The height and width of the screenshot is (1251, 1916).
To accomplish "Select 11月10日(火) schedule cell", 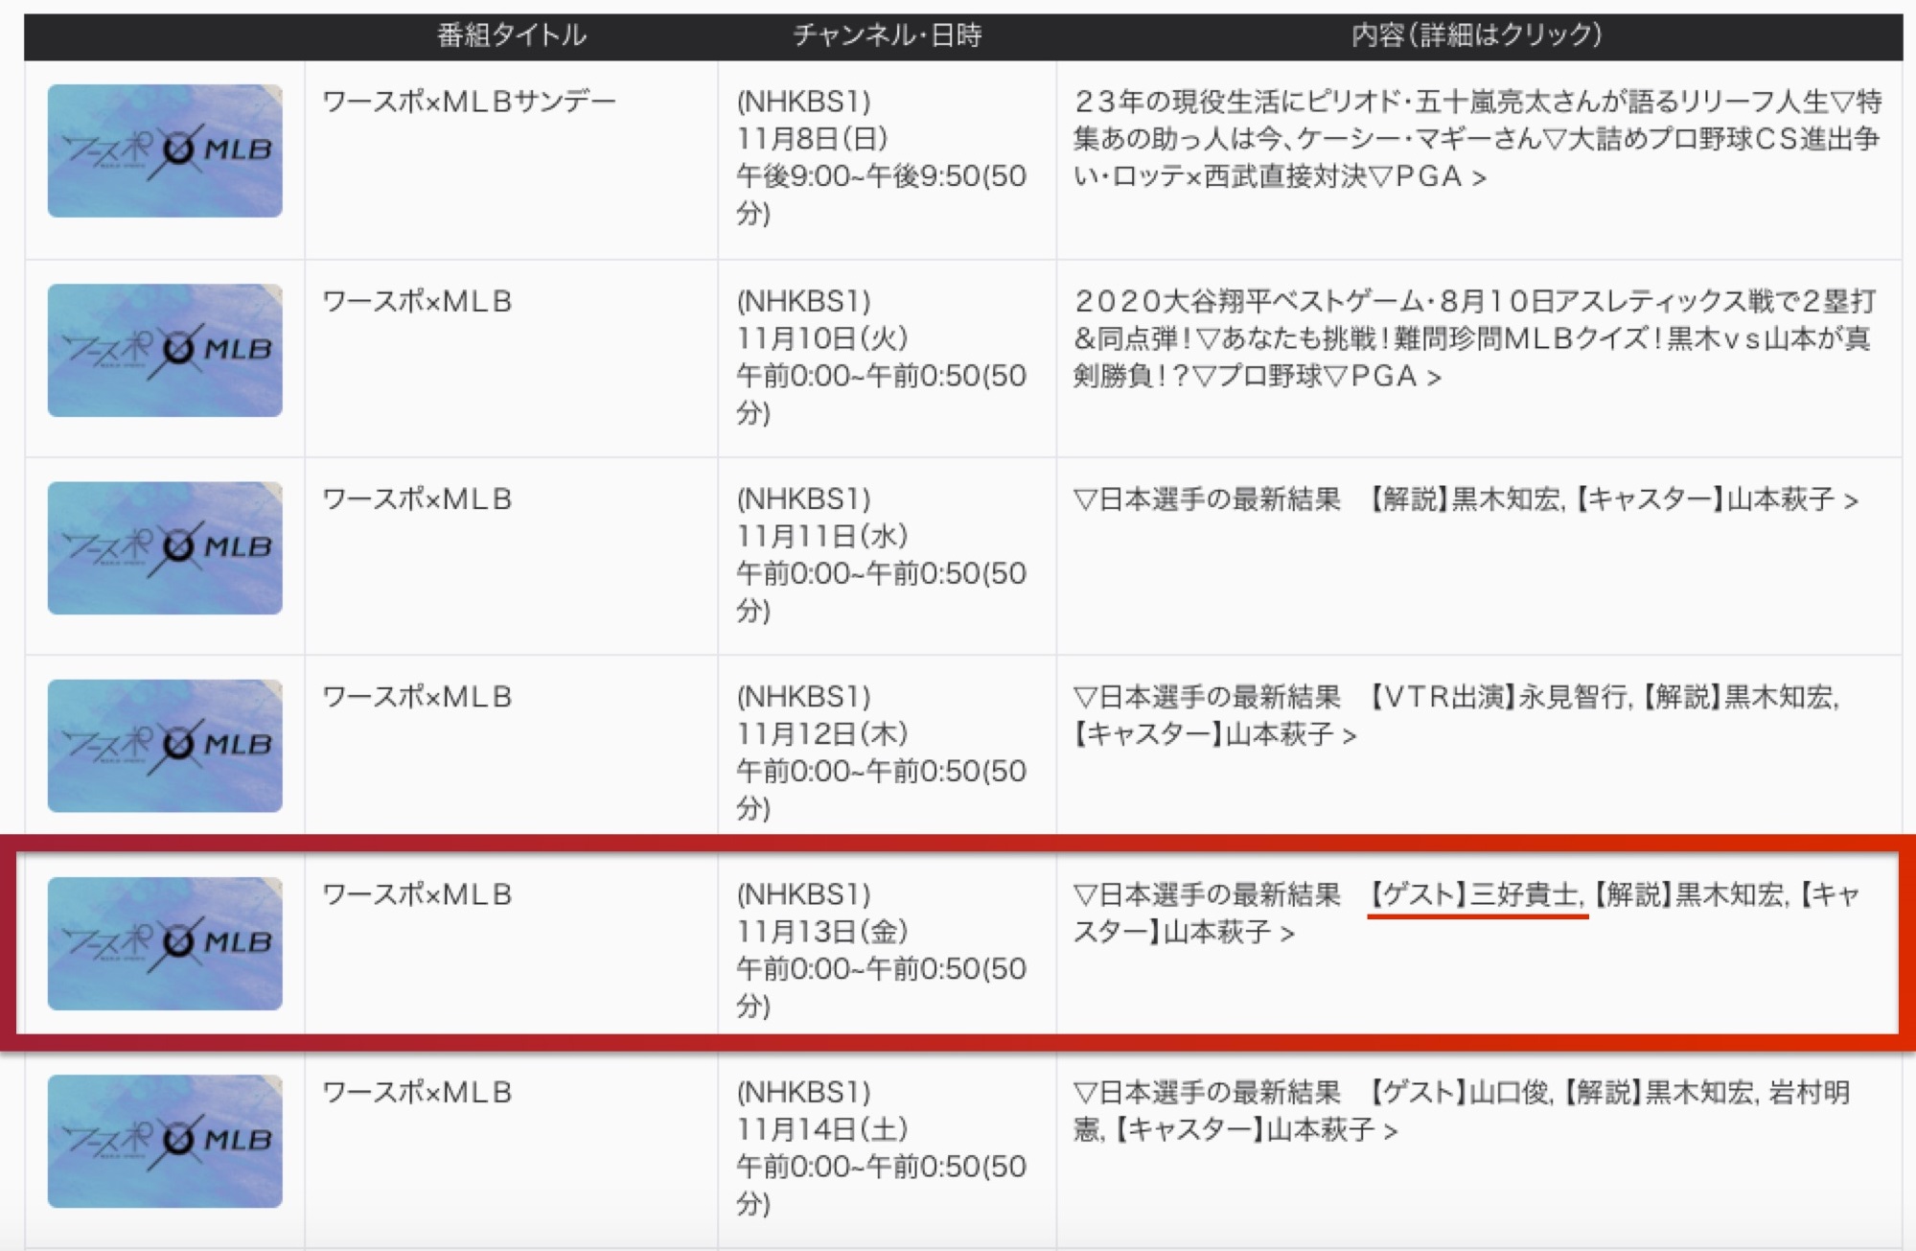I will tap(881, 357).
